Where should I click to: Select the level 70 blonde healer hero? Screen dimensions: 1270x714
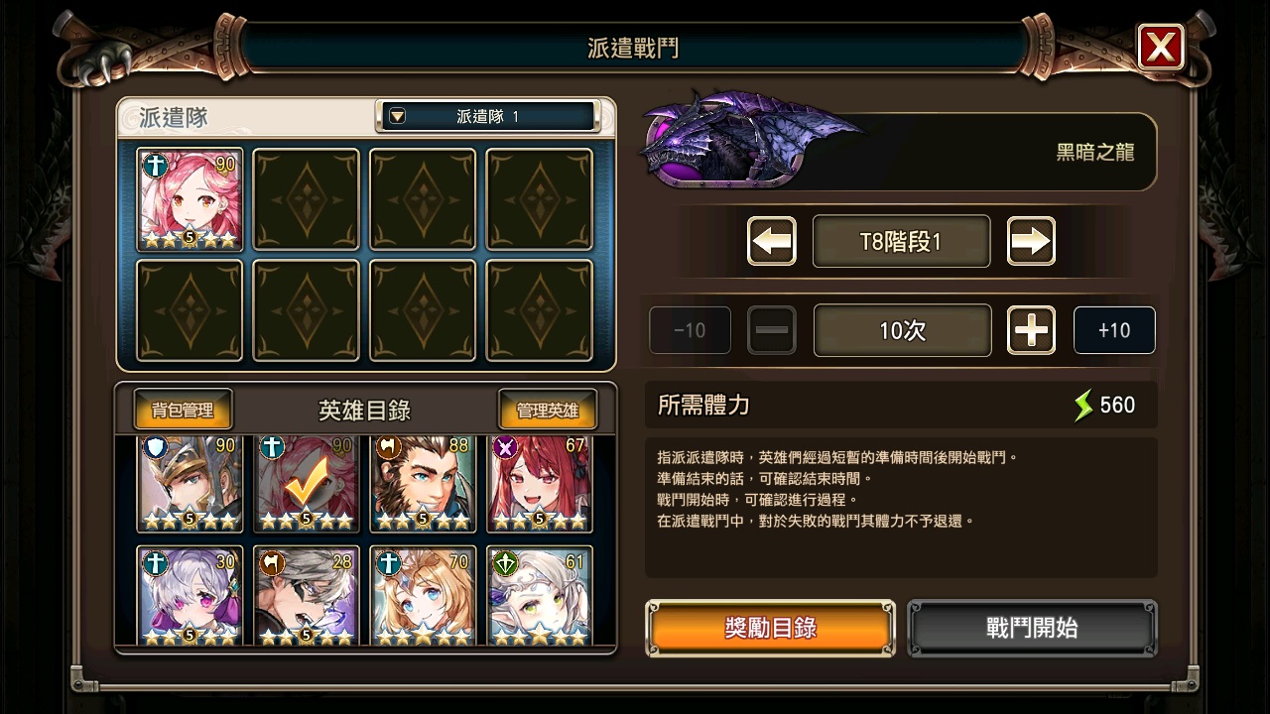point(424,595)
